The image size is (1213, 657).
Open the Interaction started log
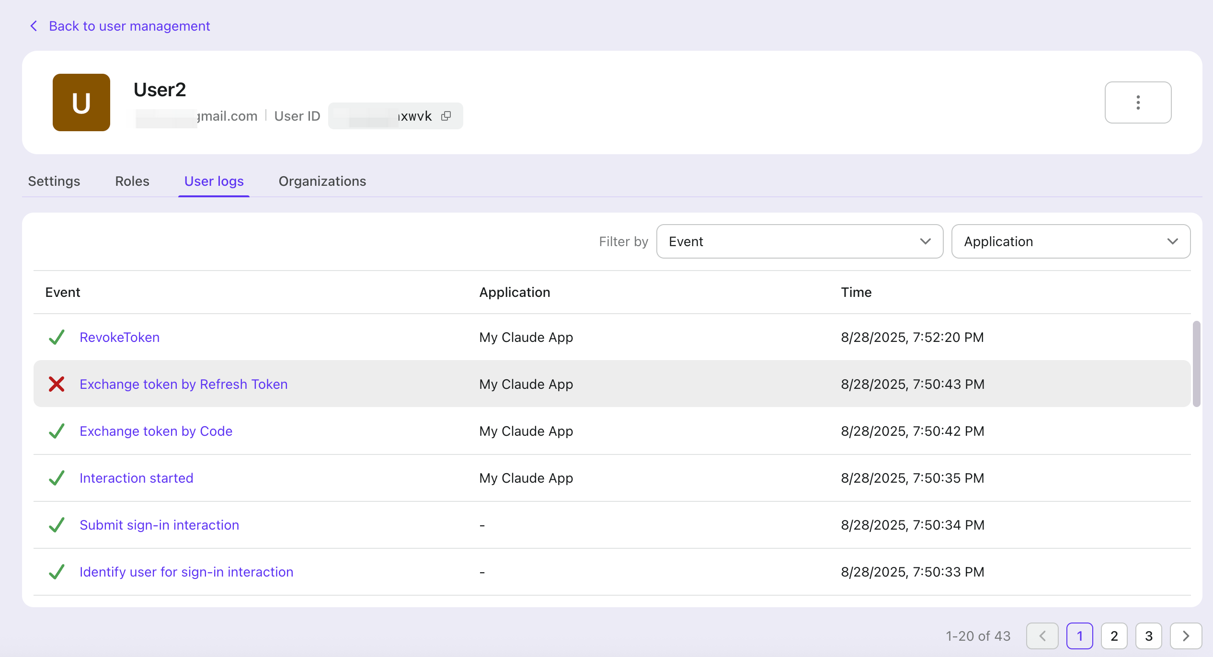tap(137, 478)
